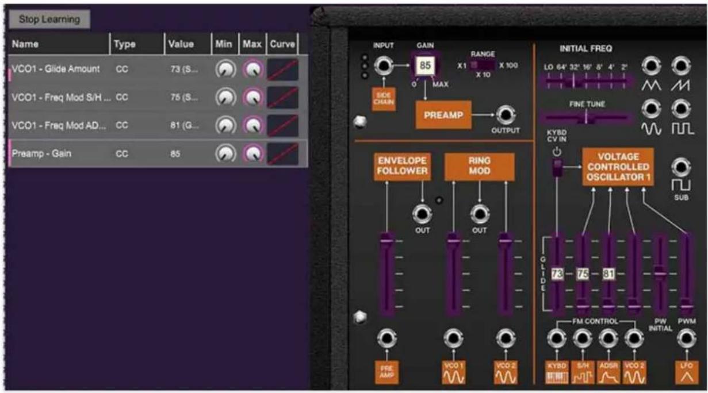Click the triangle wave output jack
The image size is (708, 393).
click(x=650, y=67)
